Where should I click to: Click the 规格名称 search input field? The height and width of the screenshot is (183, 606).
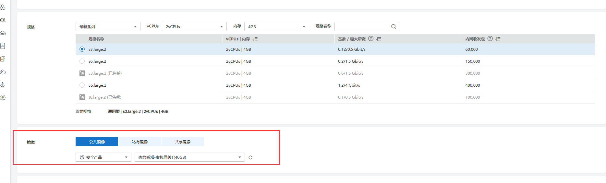[x=362, y=27]
